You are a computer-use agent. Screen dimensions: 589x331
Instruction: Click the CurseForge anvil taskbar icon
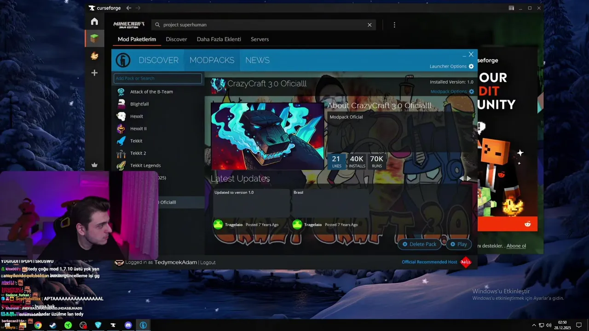point(113,325)
